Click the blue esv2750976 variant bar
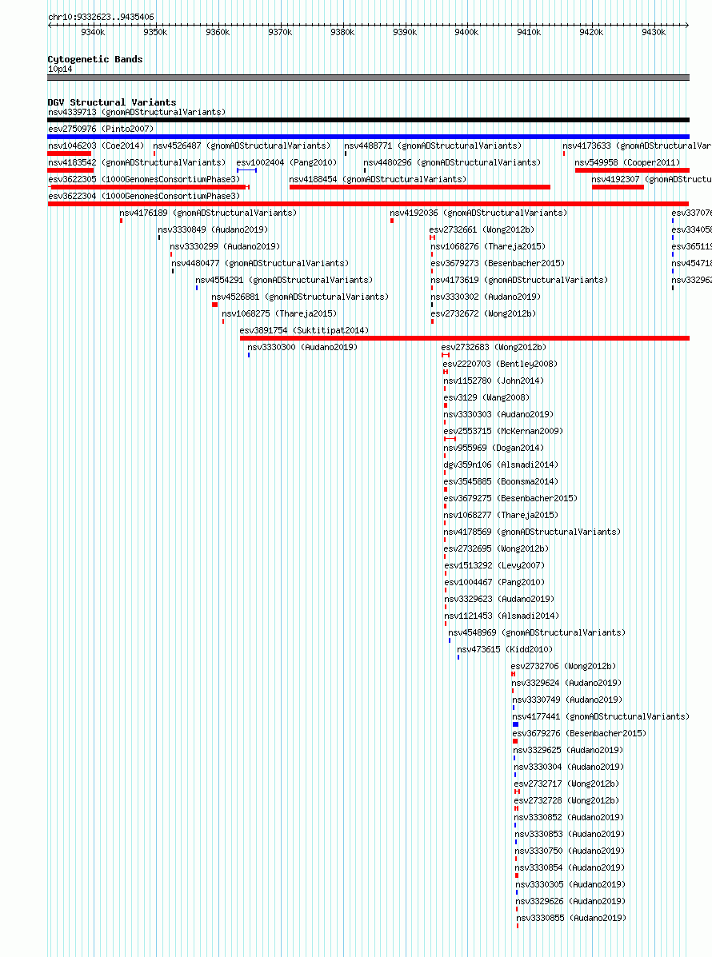Screen dimensions: 712x957 [368, 137]
